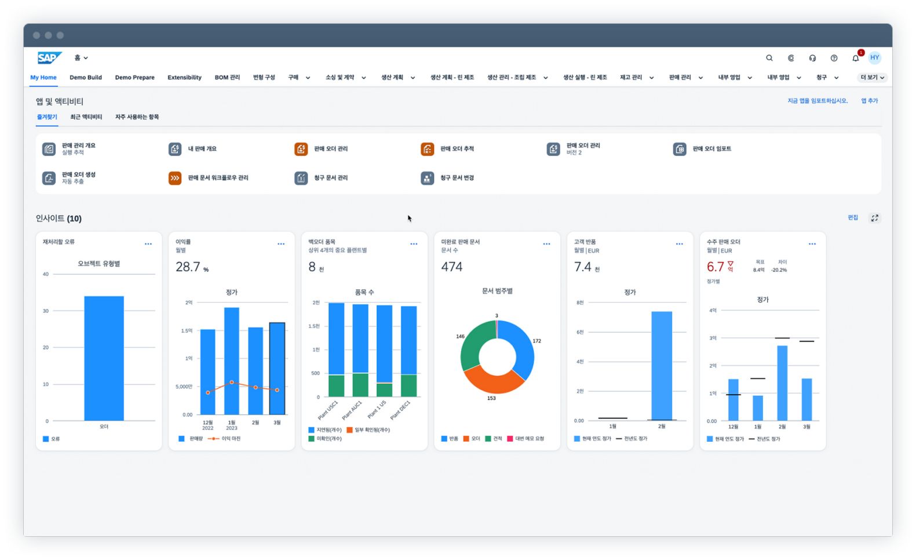Click the 앱 추가 link
This screenshot has width=916, height=560.
(x=869, y=101)
